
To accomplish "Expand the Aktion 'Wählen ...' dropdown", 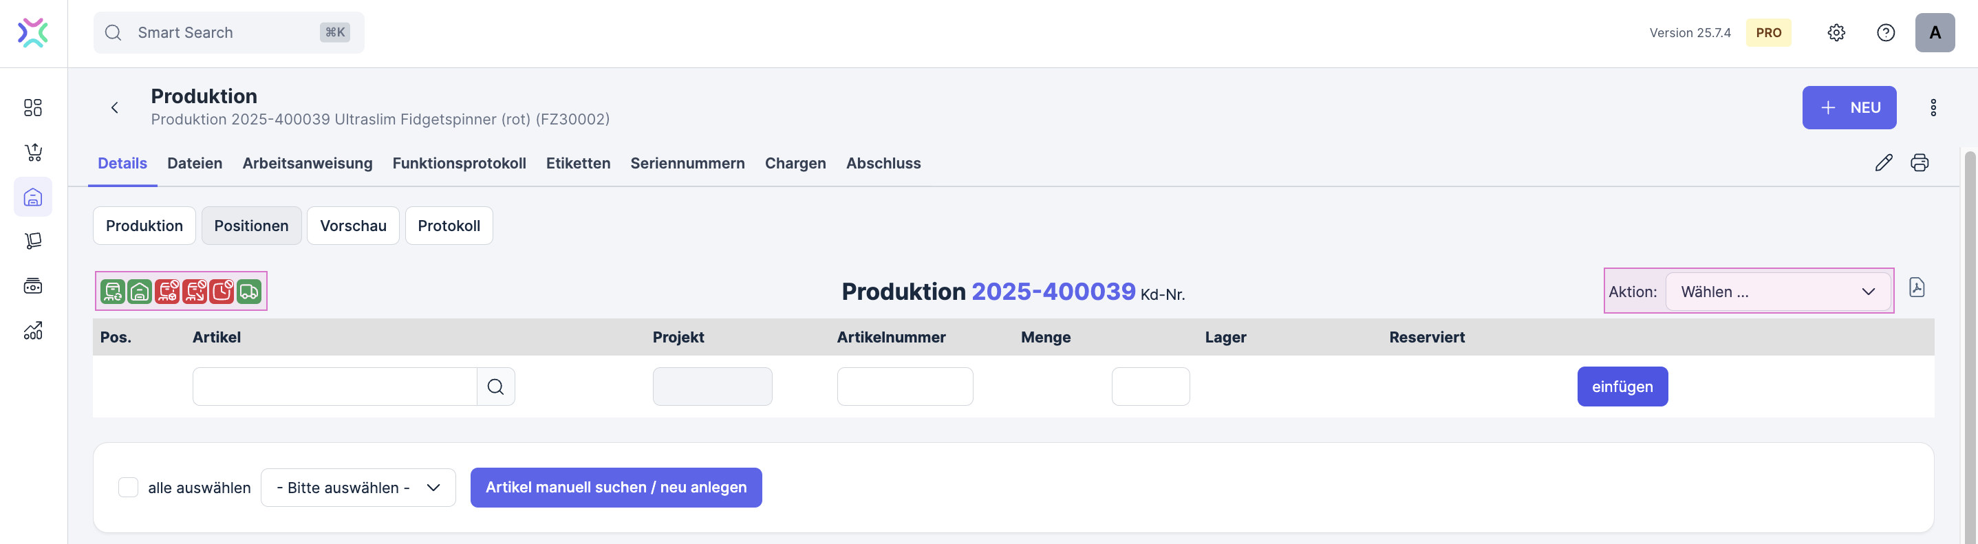I will [1777, 292].
